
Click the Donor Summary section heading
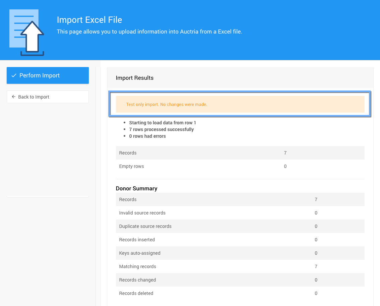[x=136, y=188]
